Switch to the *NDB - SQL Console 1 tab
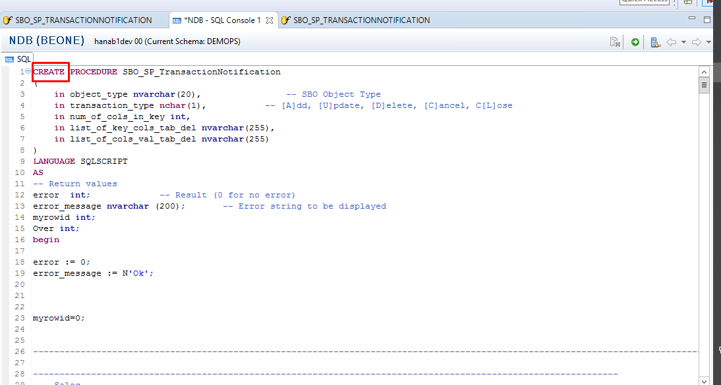The image size is (721, 385). (x=223, y=20)
